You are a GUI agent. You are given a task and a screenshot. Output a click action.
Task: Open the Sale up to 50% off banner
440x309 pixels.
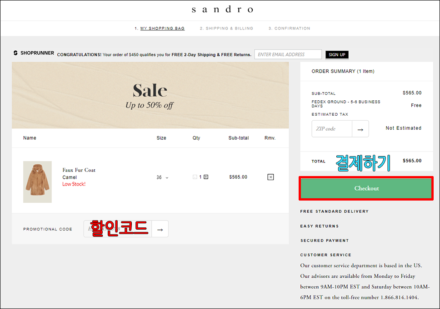(x=150, y=95)
